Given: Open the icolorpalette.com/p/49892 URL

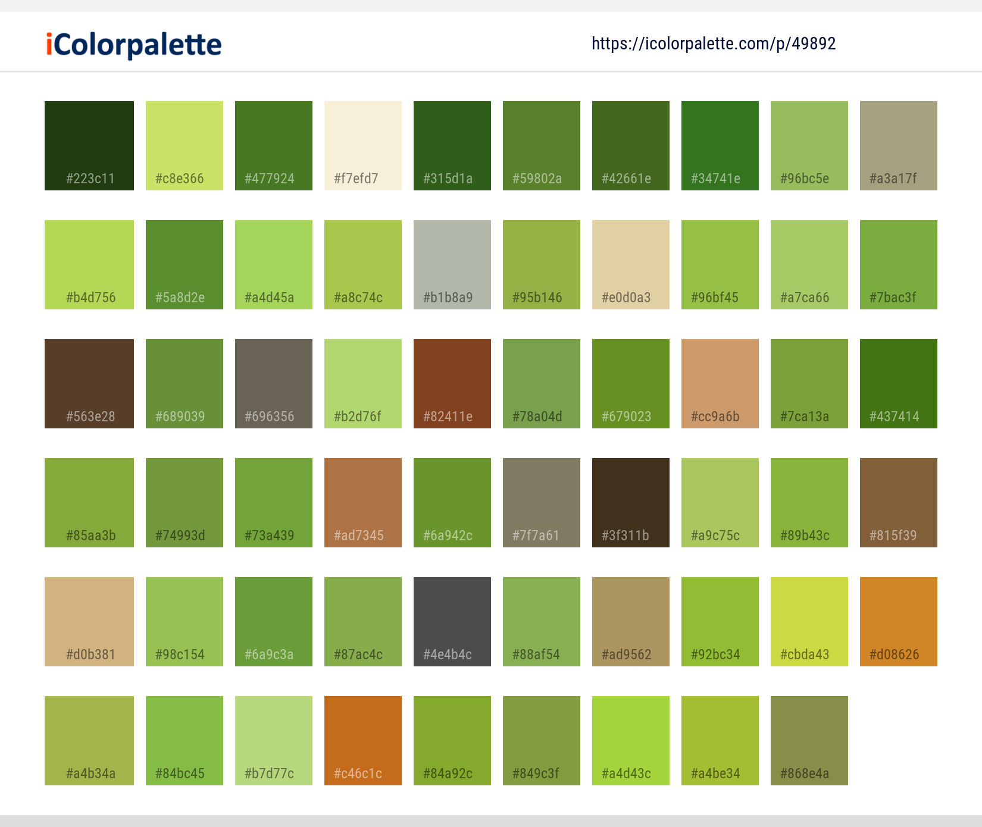Looking at the screenshot, I should click(x=714, y=43).
